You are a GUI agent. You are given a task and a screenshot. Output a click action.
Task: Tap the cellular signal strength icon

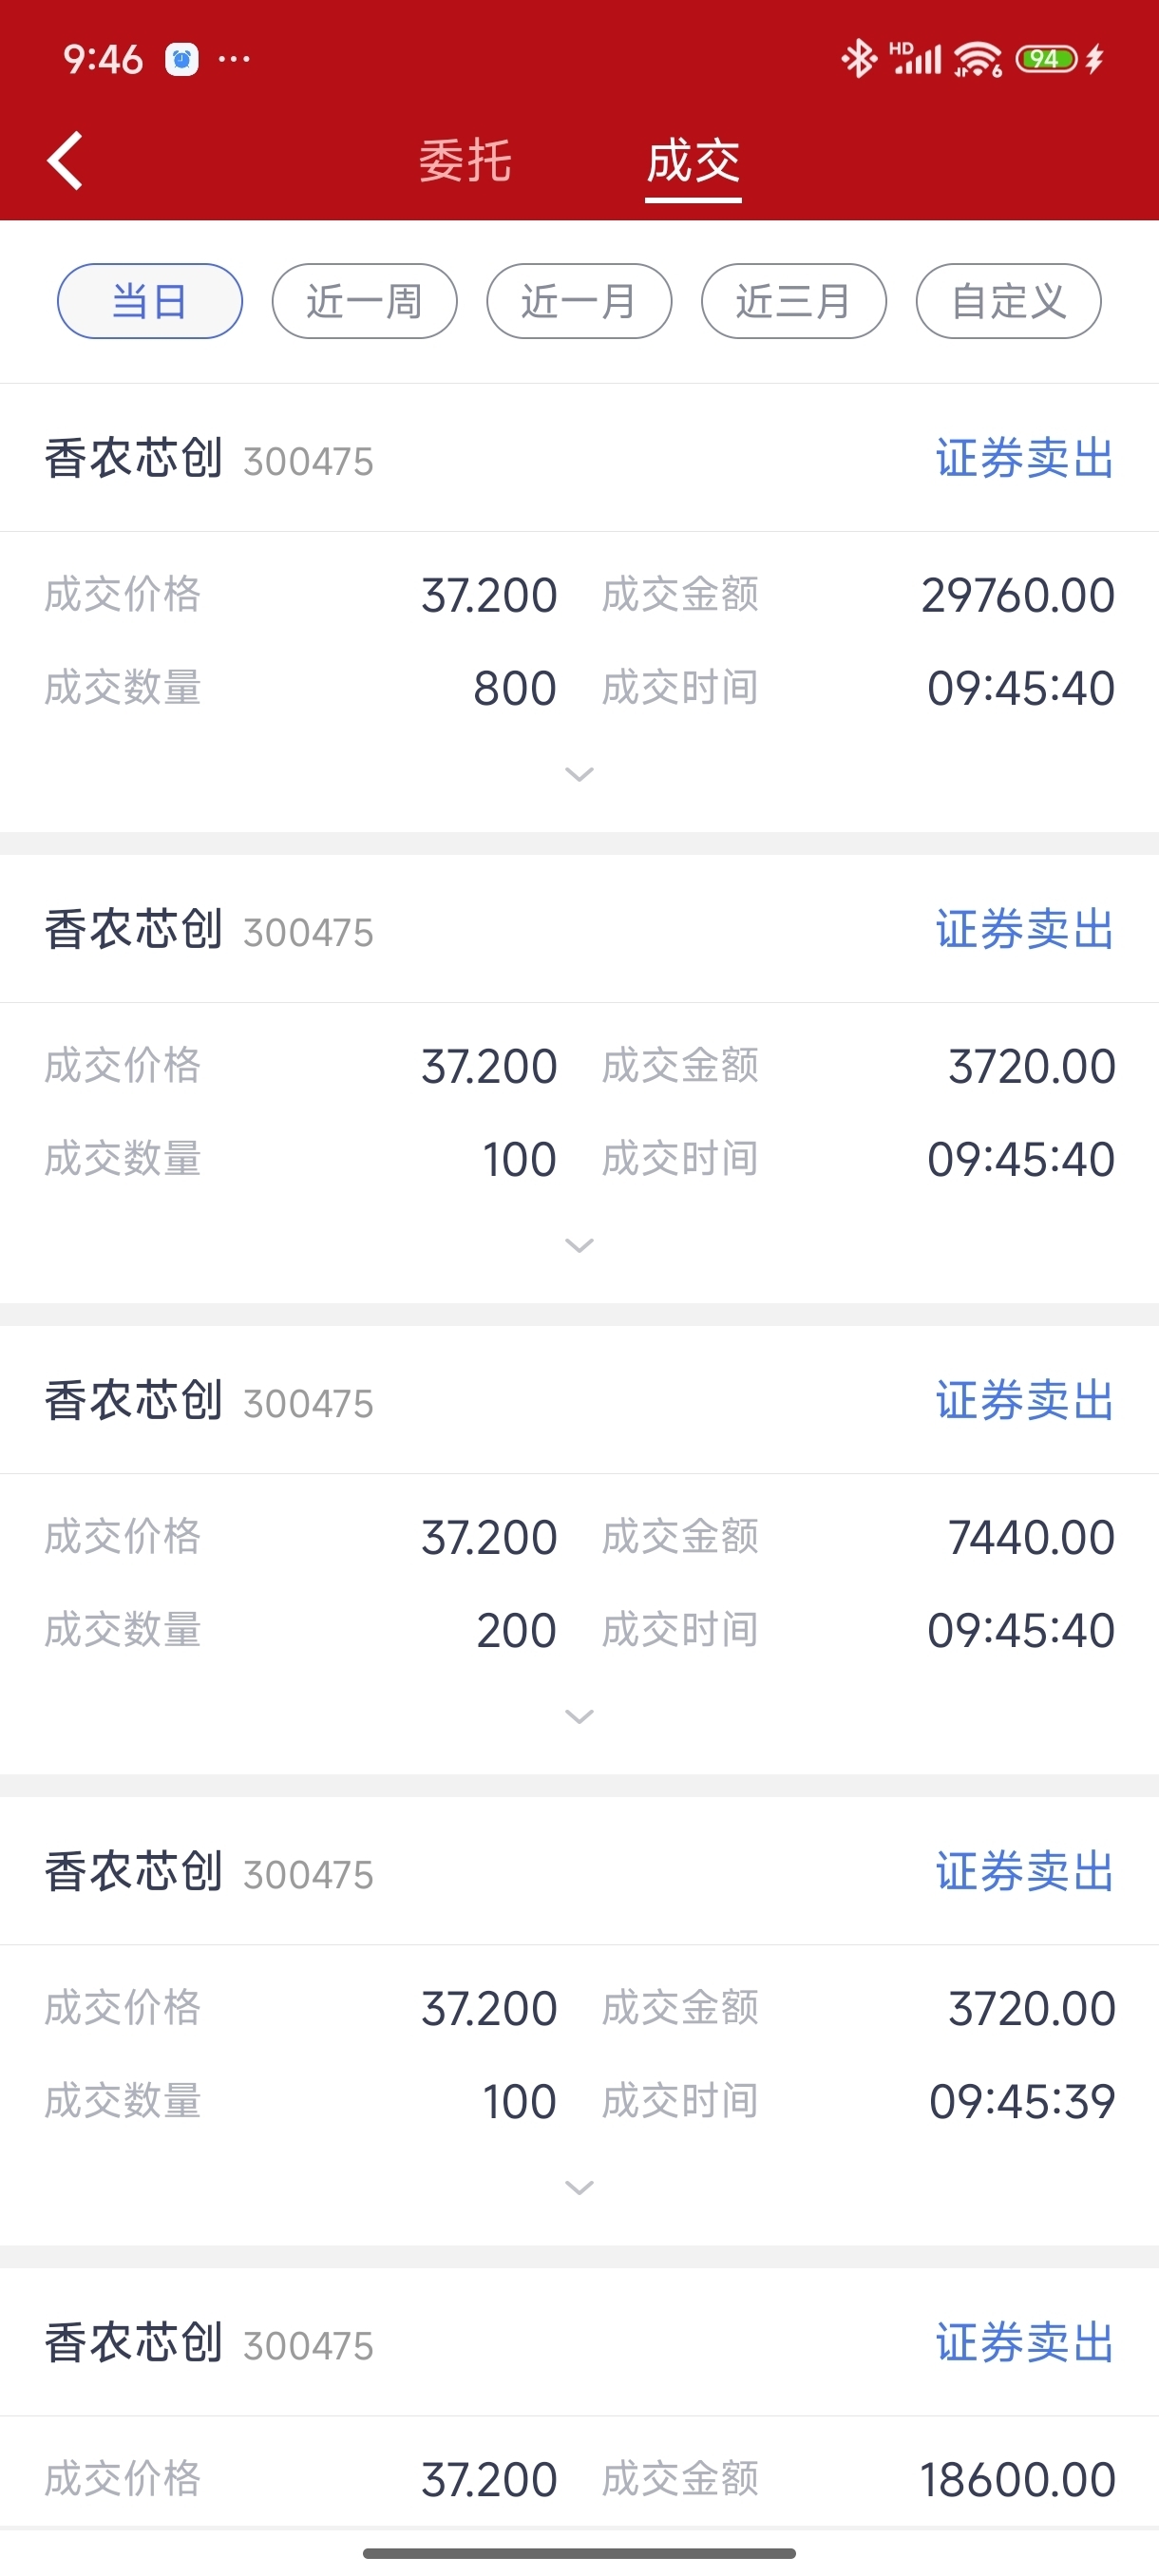[915, 59]
